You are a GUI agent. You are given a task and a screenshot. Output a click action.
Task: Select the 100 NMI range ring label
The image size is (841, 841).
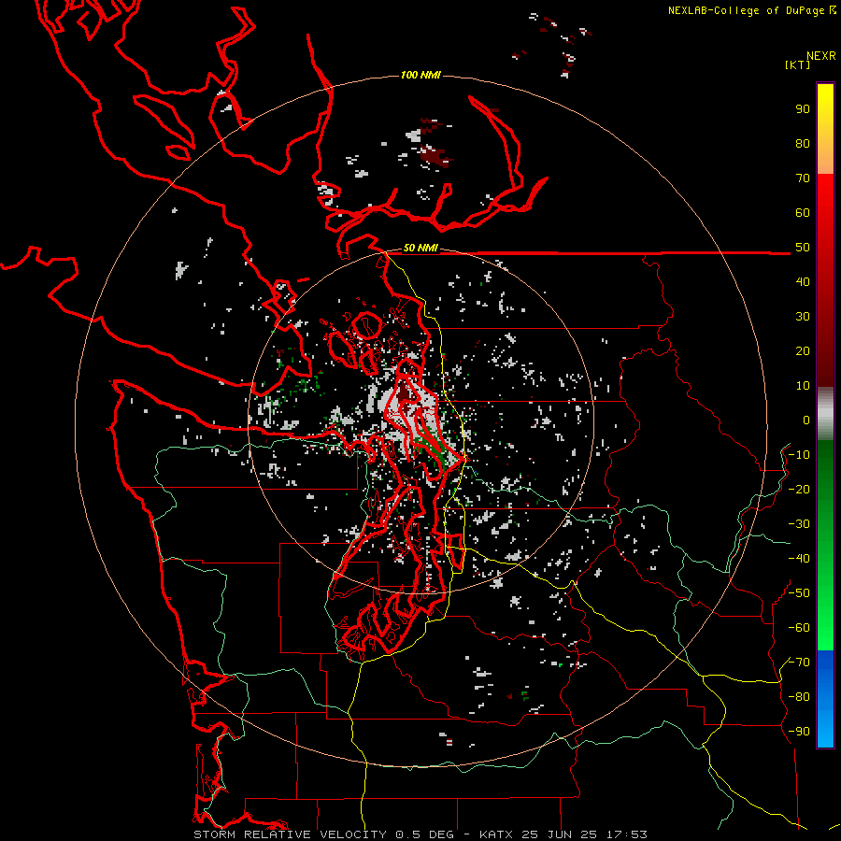coord(420,75)
